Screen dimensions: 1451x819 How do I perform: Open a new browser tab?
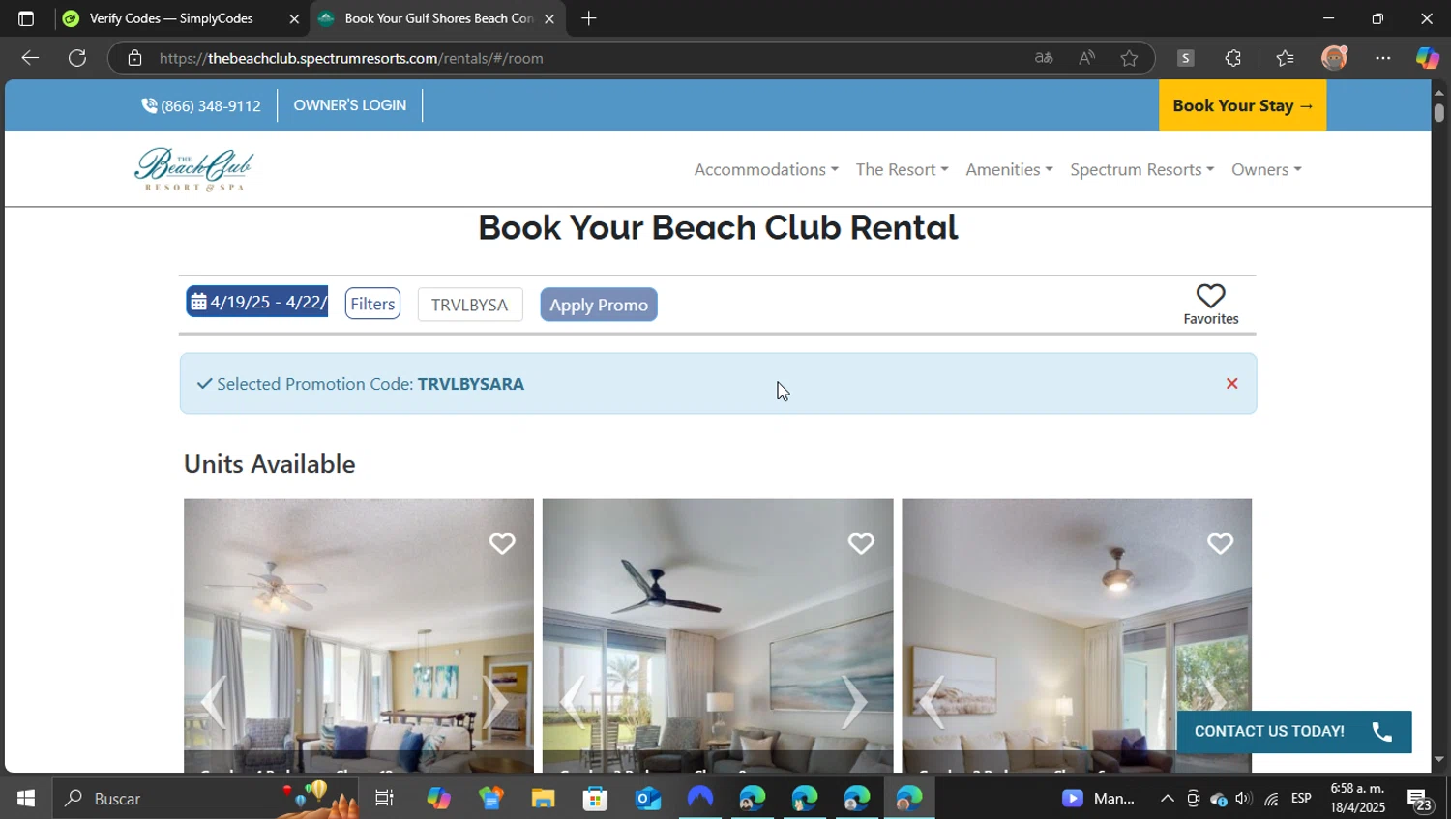(x=588, y=18)
